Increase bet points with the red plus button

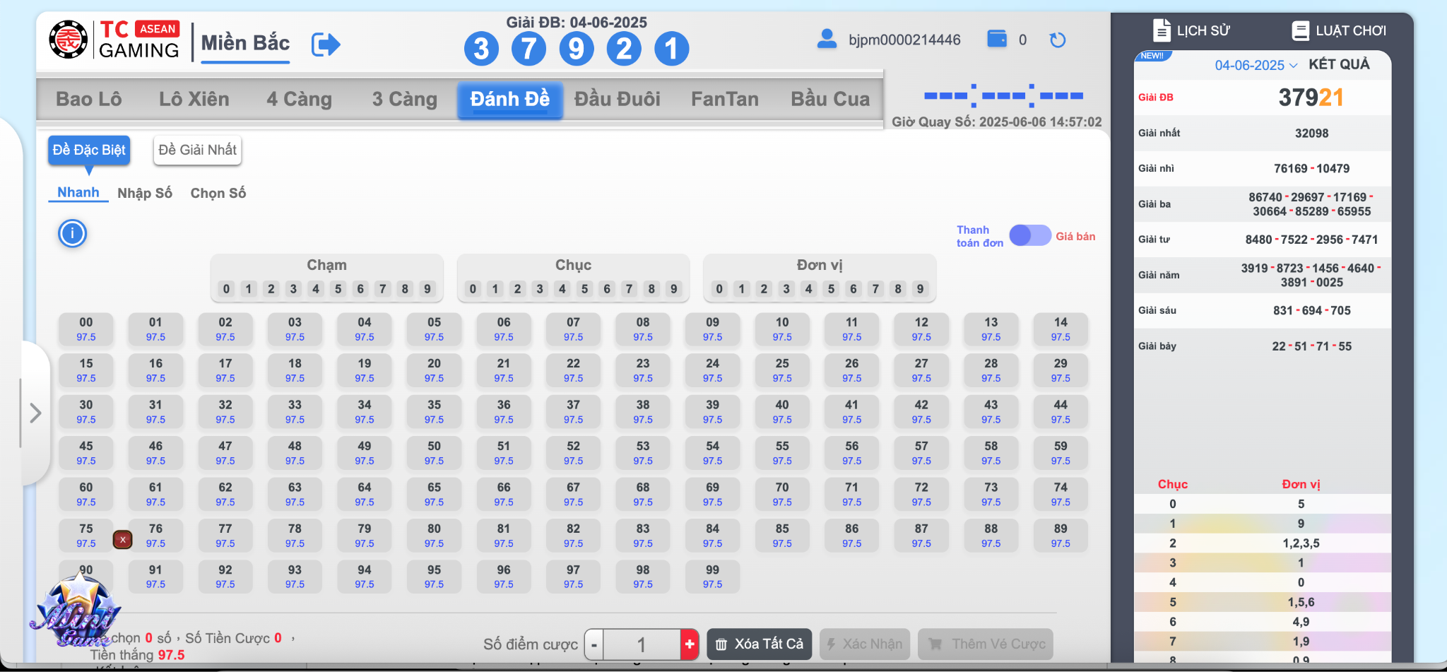(689, 644)
